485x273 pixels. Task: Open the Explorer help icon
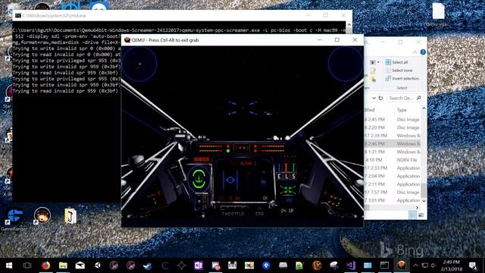[x=423, y=52]
